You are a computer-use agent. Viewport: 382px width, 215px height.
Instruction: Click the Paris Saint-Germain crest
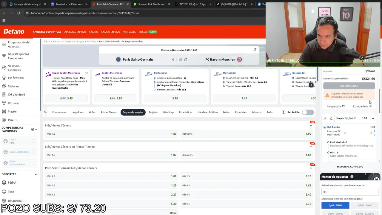(118, 59)
